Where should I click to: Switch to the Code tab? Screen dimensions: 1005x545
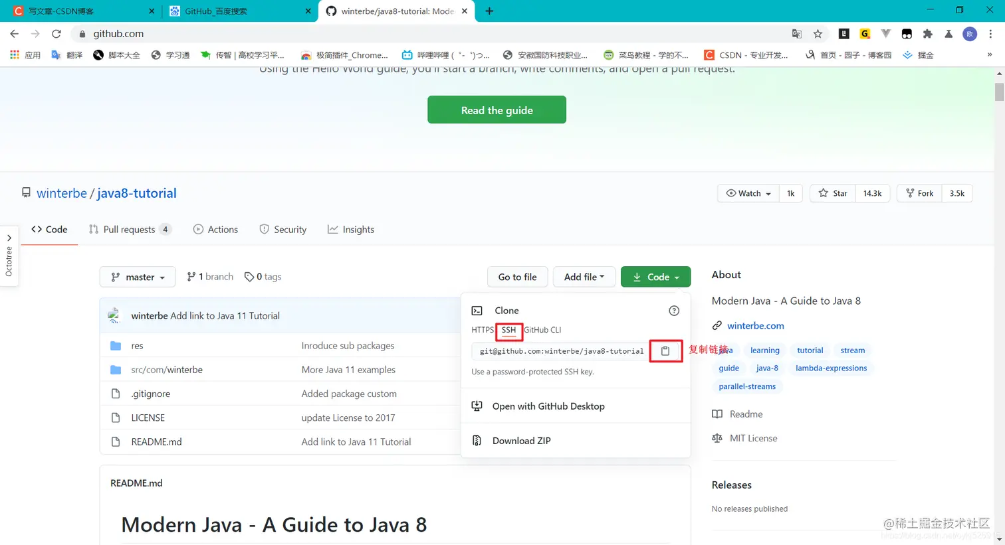[49, 229]
